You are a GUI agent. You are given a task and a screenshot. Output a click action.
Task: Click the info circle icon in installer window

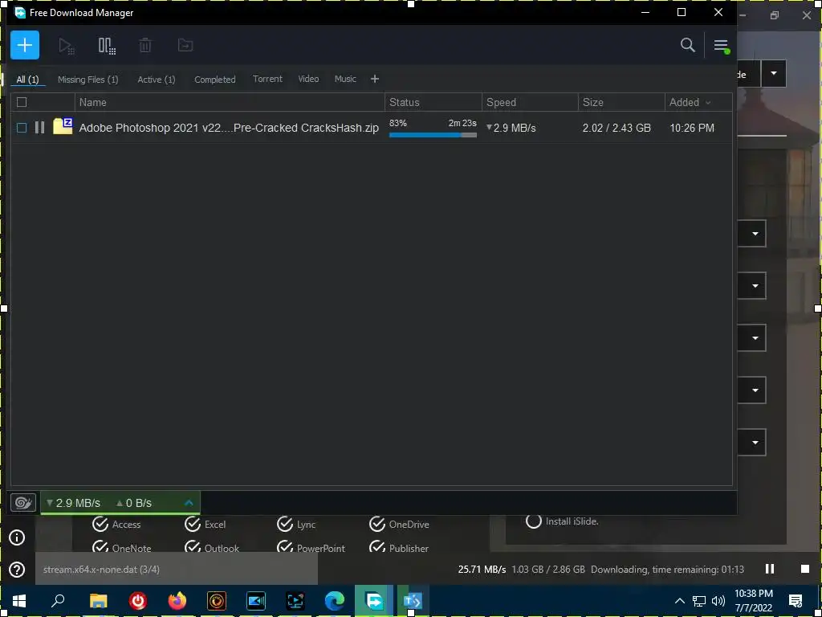pyautogui.click(x=17, y=537)
